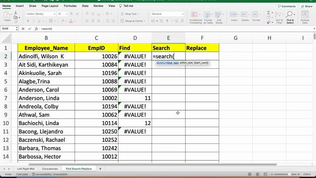The image size is (316, 178).
Task: Click the Copy icon
Action: point(15,18)
